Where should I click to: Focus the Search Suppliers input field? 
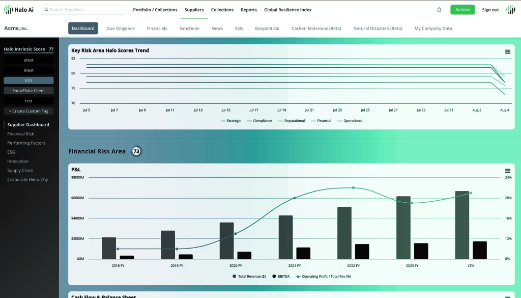(85, 10)
